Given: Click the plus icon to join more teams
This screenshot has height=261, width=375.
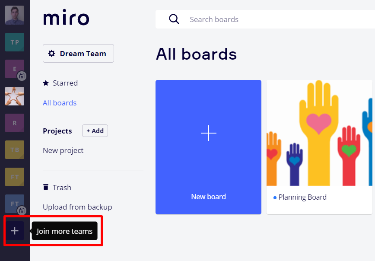Looking at the screenshot, I should (15, 231).
